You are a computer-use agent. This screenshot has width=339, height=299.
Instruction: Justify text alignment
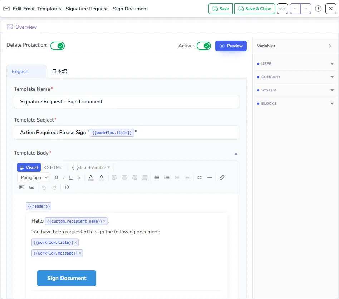144,177
